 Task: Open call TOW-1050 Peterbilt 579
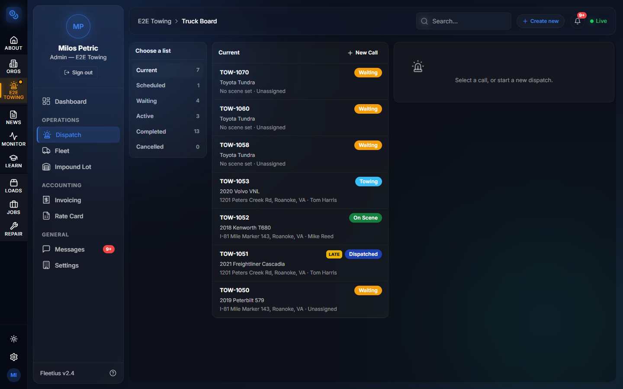click(x=300, y=300)
